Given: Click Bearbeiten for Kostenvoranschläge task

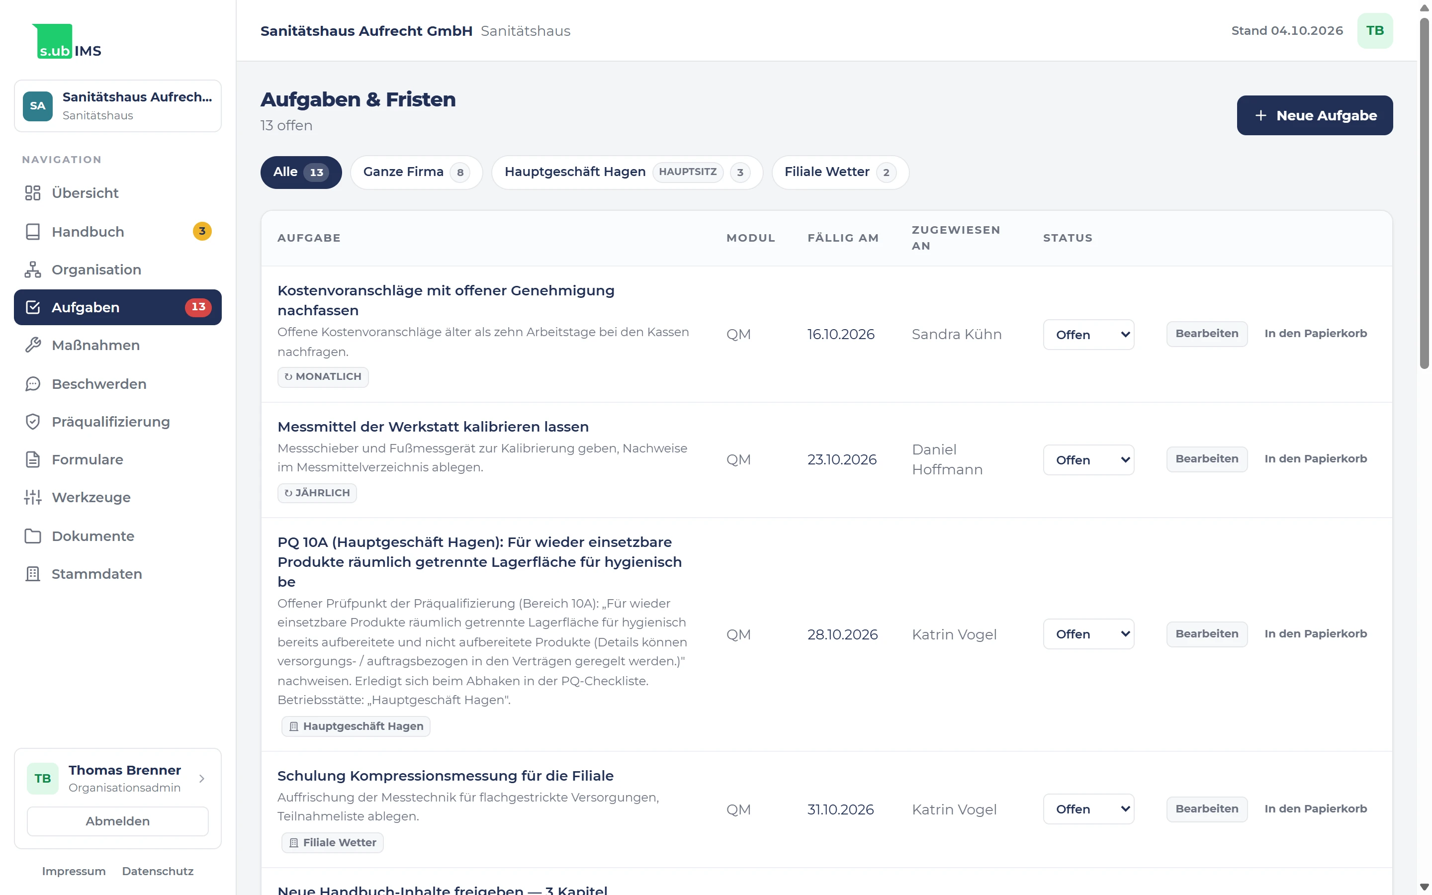Looking at the screenshot, I should (x=1207, y=334).
